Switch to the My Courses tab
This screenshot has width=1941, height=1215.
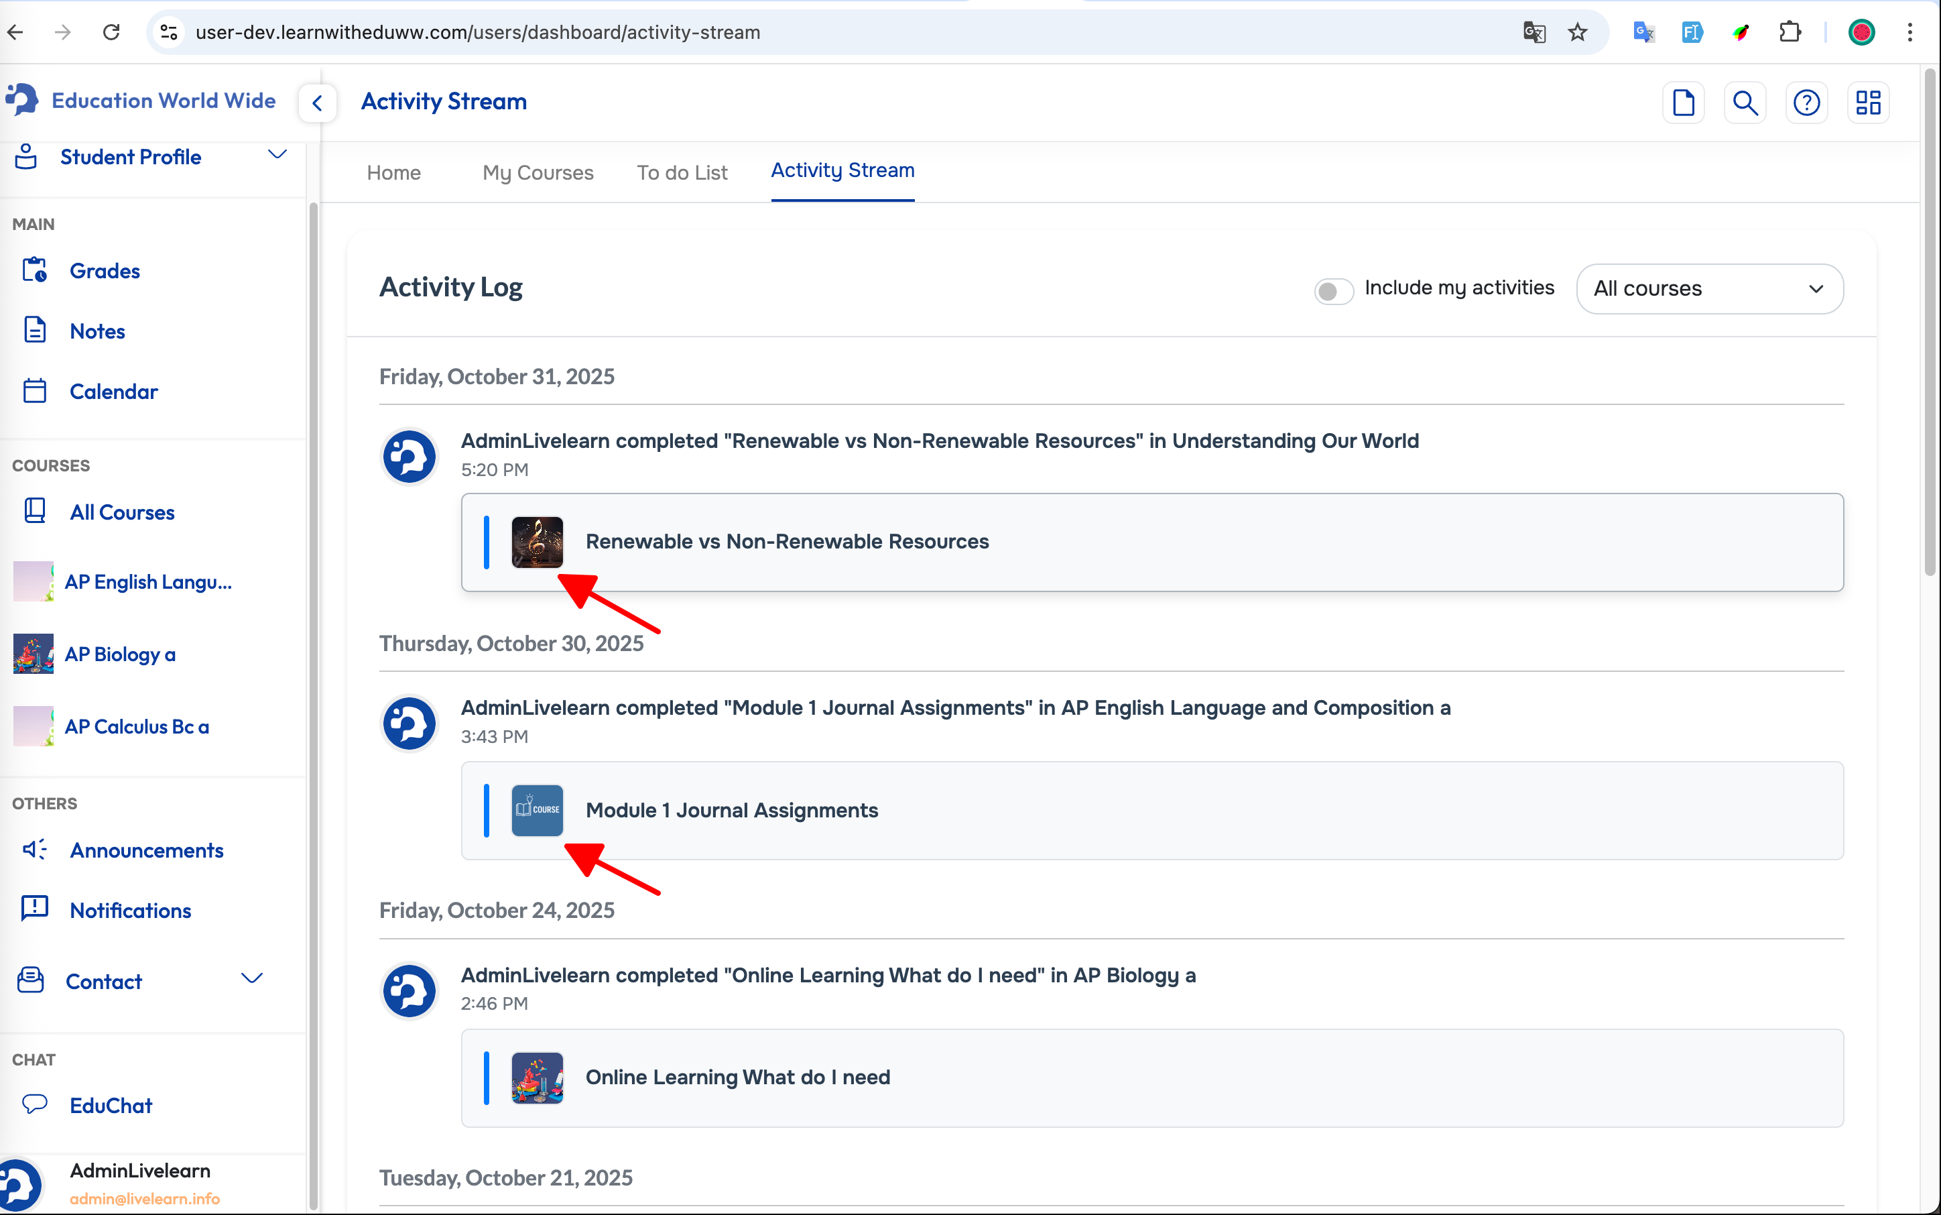(538, 173)
